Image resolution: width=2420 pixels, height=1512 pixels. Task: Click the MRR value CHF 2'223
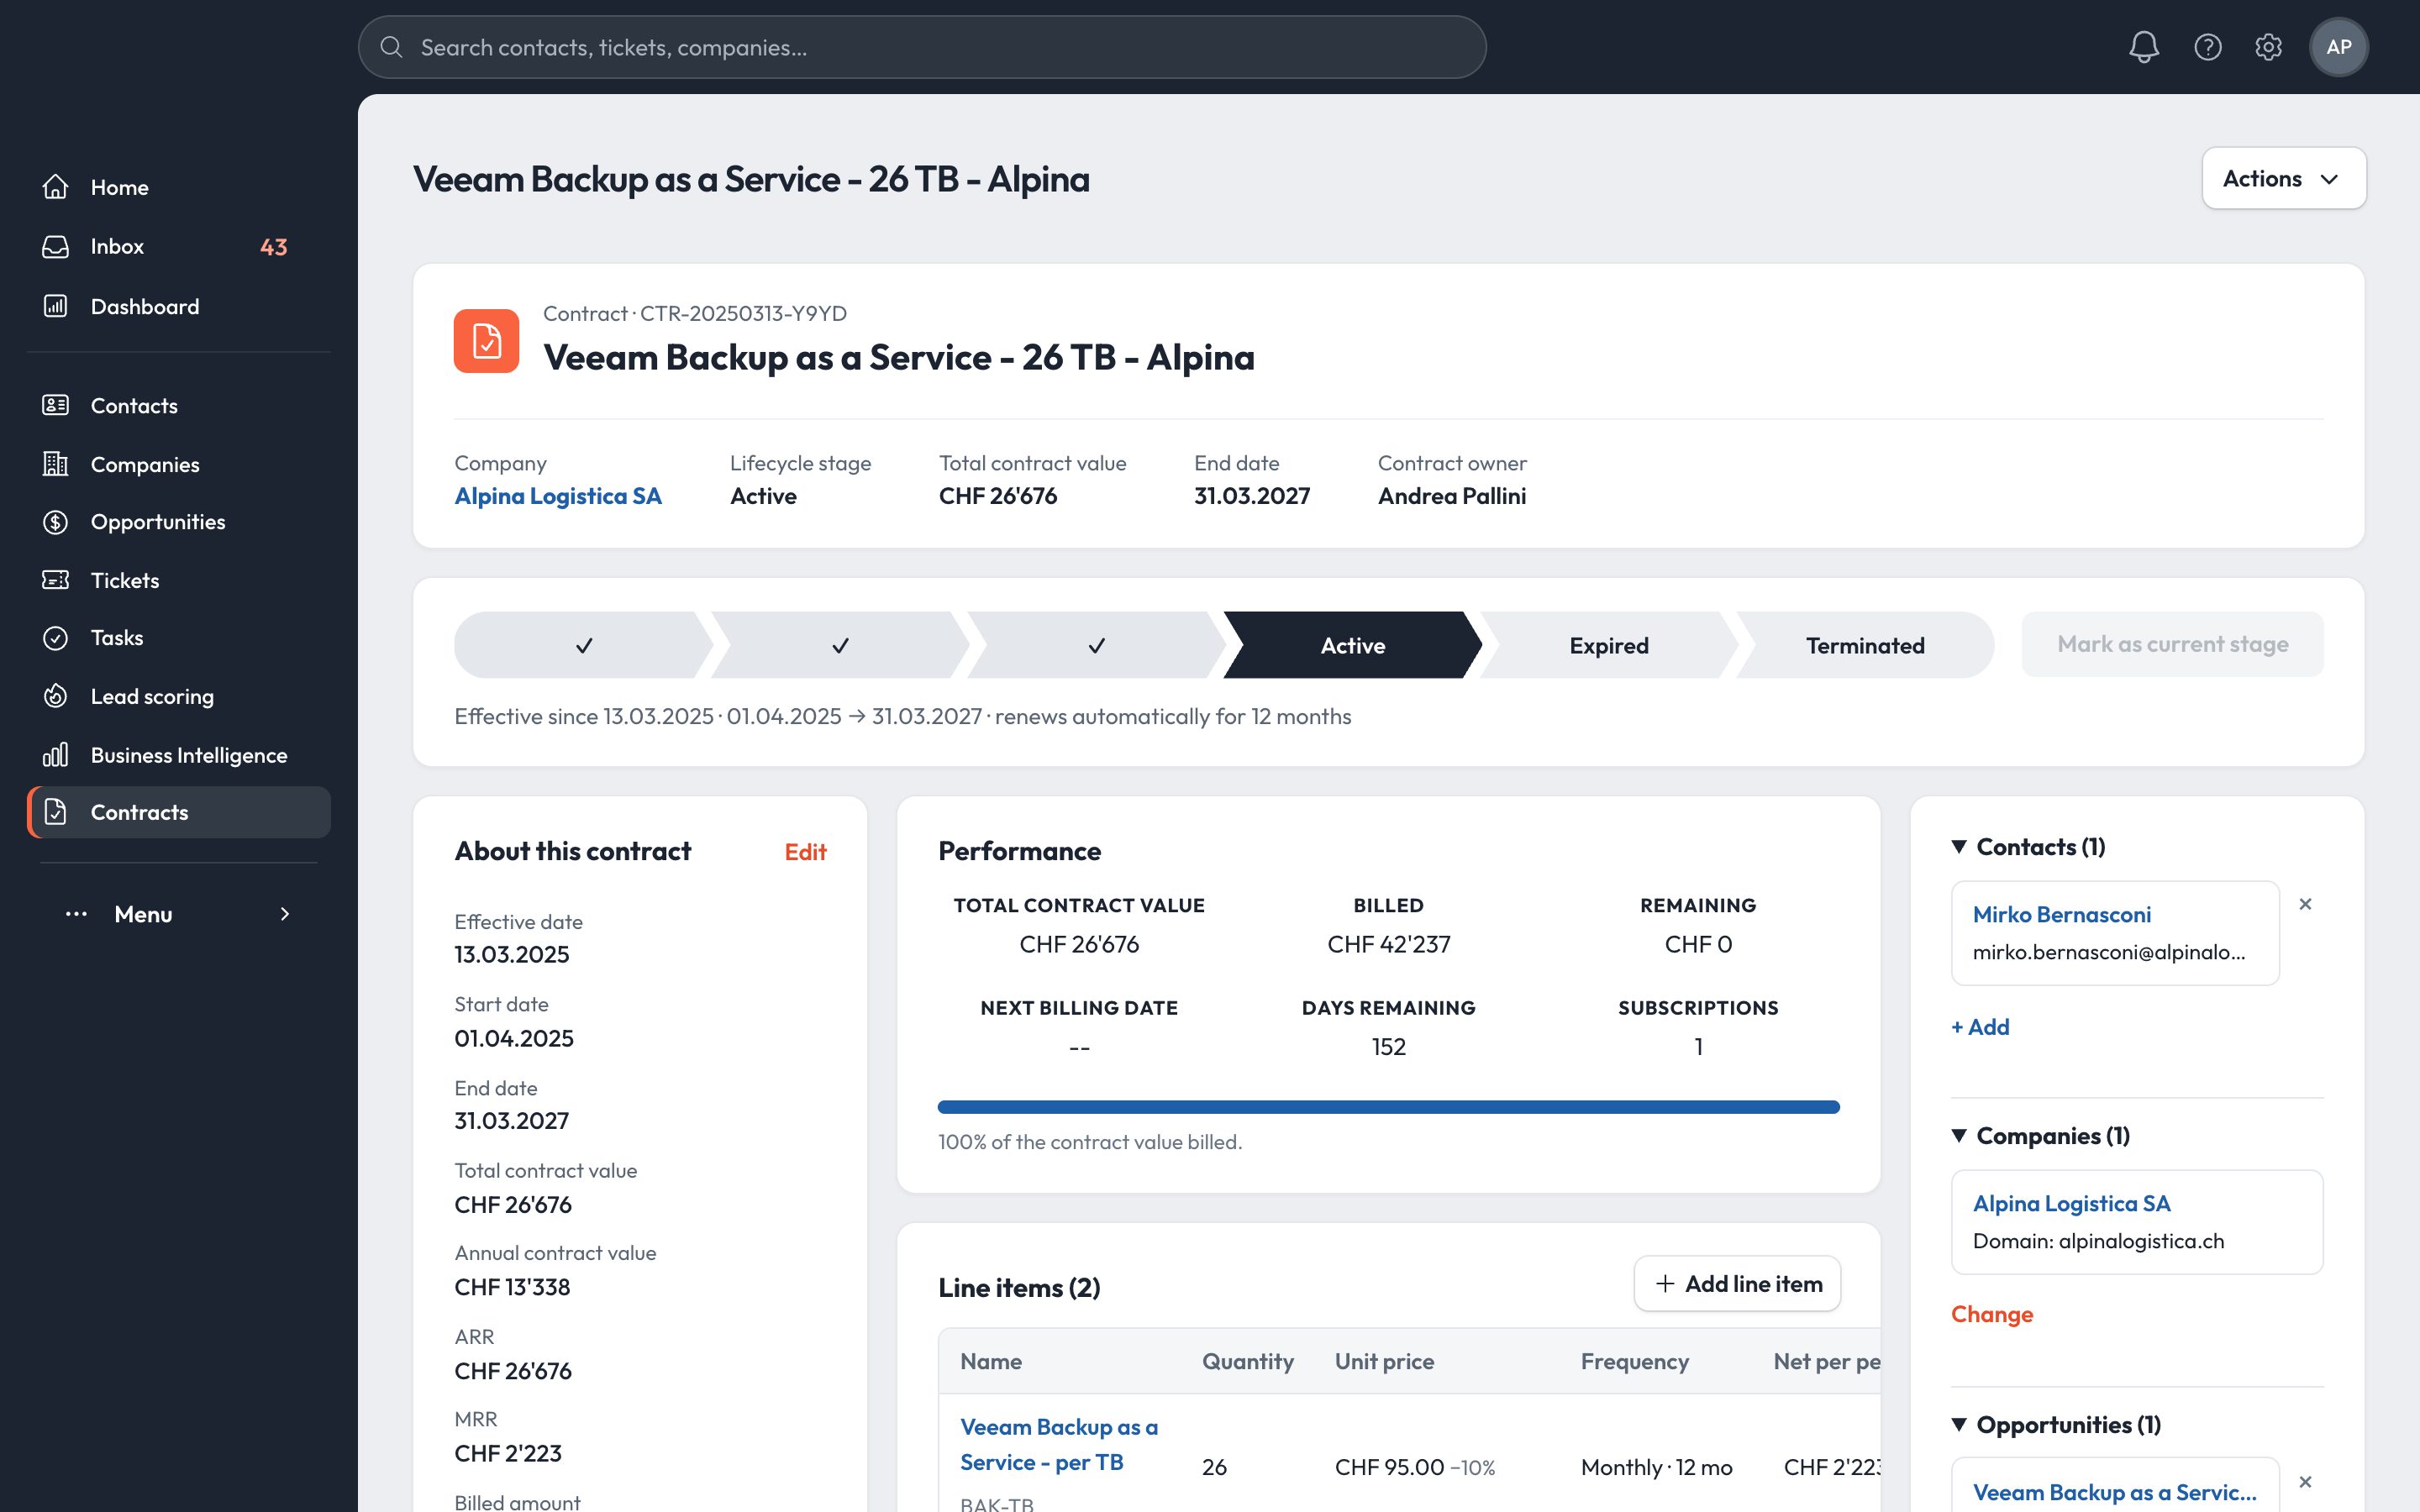pyautogui.click(x=508, y=1453)
